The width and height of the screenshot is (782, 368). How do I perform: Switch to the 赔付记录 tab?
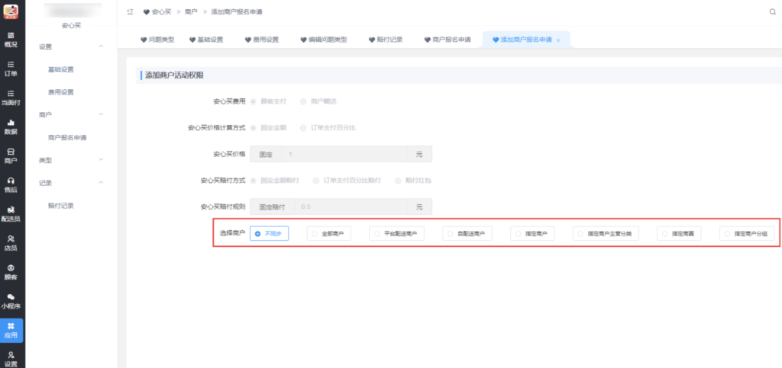coord(386,40)
